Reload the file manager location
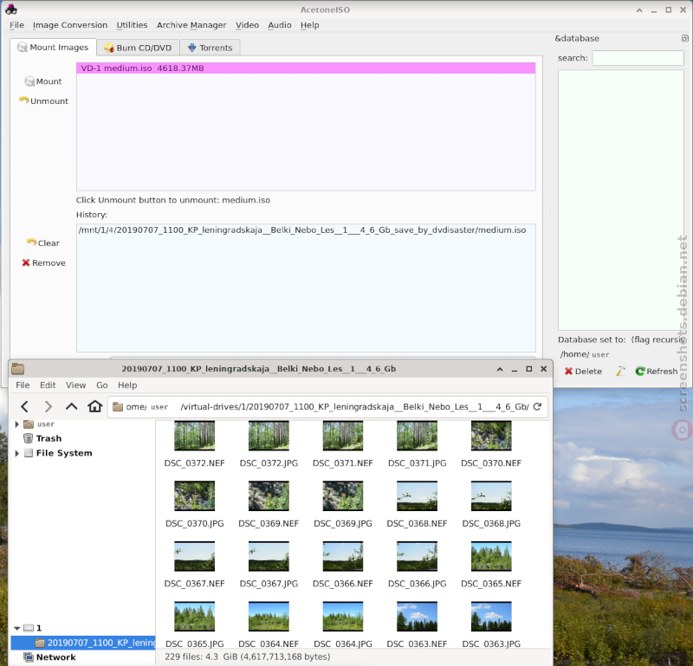 537,406
